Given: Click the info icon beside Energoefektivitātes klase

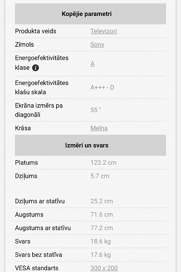Looking at the screenshot, I should point(35,68).
